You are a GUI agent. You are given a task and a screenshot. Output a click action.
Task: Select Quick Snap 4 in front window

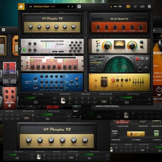[x=95, y=98]
